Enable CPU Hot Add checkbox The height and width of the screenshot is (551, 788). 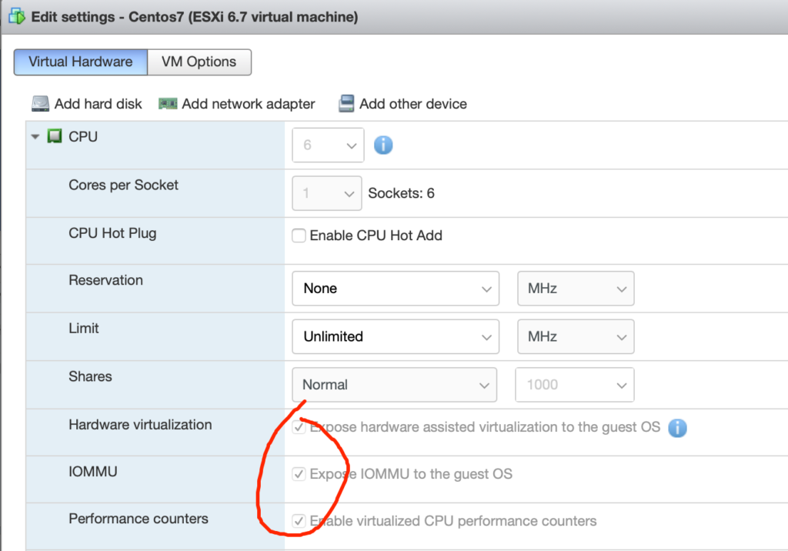[299, 235]
